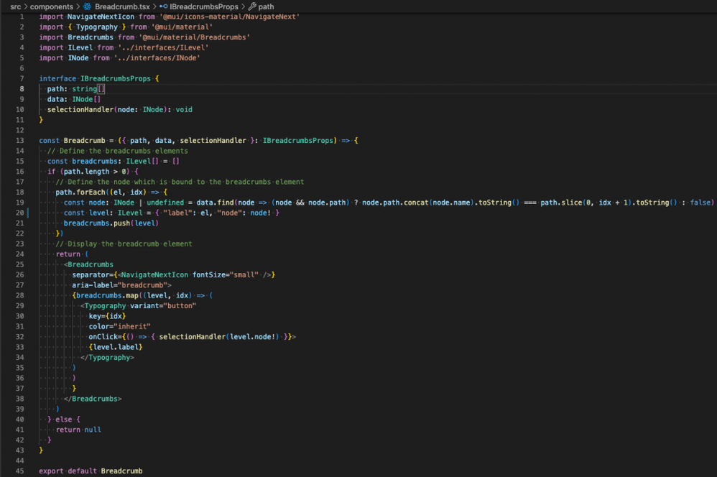Click the React file icon beside Breadcrumb.tsx
Screen dimensions: 717x477
88,6
